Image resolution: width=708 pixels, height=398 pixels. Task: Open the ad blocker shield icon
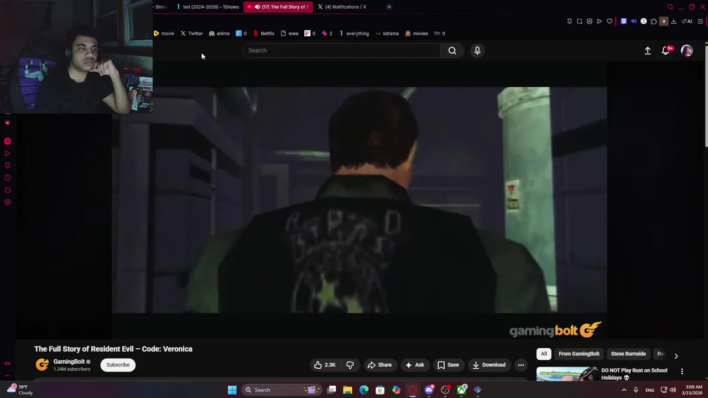tap(589, 22)
